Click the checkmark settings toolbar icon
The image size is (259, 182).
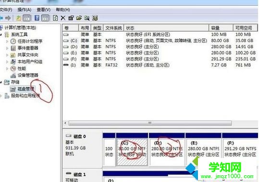click(x=95, y=18)
